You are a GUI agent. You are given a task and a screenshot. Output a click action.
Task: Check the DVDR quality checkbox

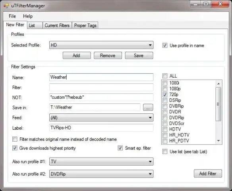[165, 112]
